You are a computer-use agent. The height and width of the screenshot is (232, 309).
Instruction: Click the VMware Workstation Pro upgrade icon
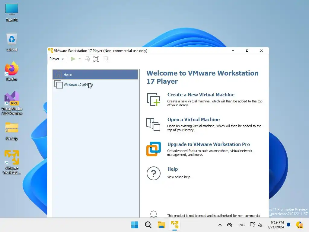point(154,149)
